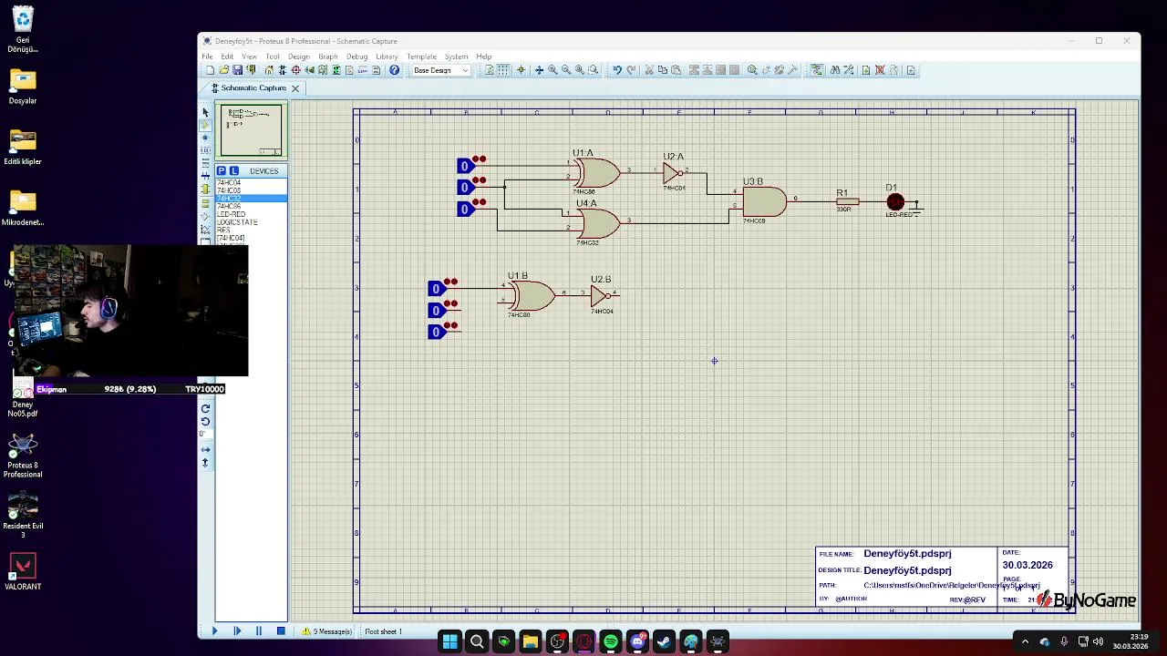Select the Component Mode tool
This screenshot has width=1167, height=656.
coord(205,125)
